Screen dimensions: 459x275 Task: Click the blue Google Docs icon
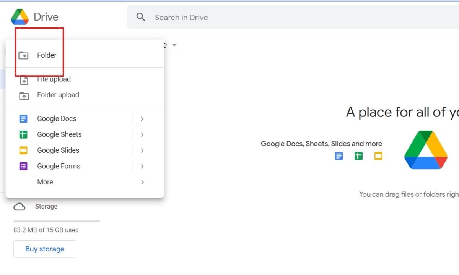pyautogui.click(x=23, y=119)
